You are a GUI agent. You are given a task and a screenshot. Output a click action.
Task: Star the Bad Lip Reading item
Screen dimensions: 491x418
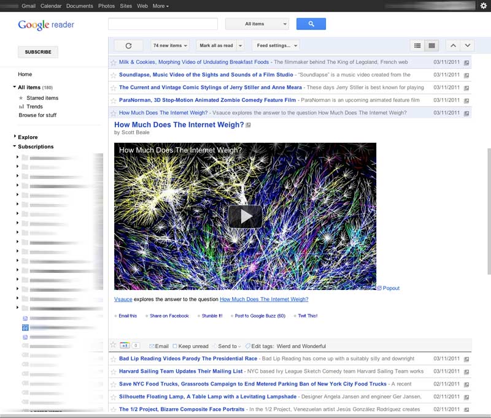coord(114,358)
